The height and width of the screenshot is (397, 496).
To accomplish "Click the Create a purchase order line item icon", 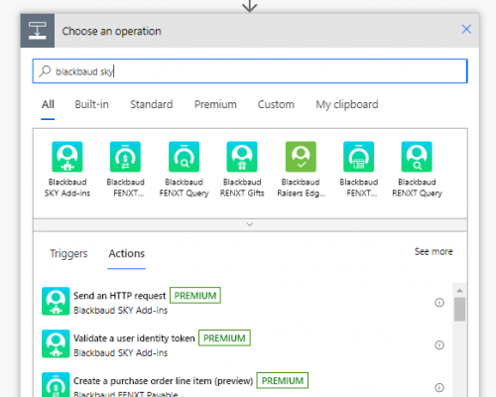I will 56,385.
